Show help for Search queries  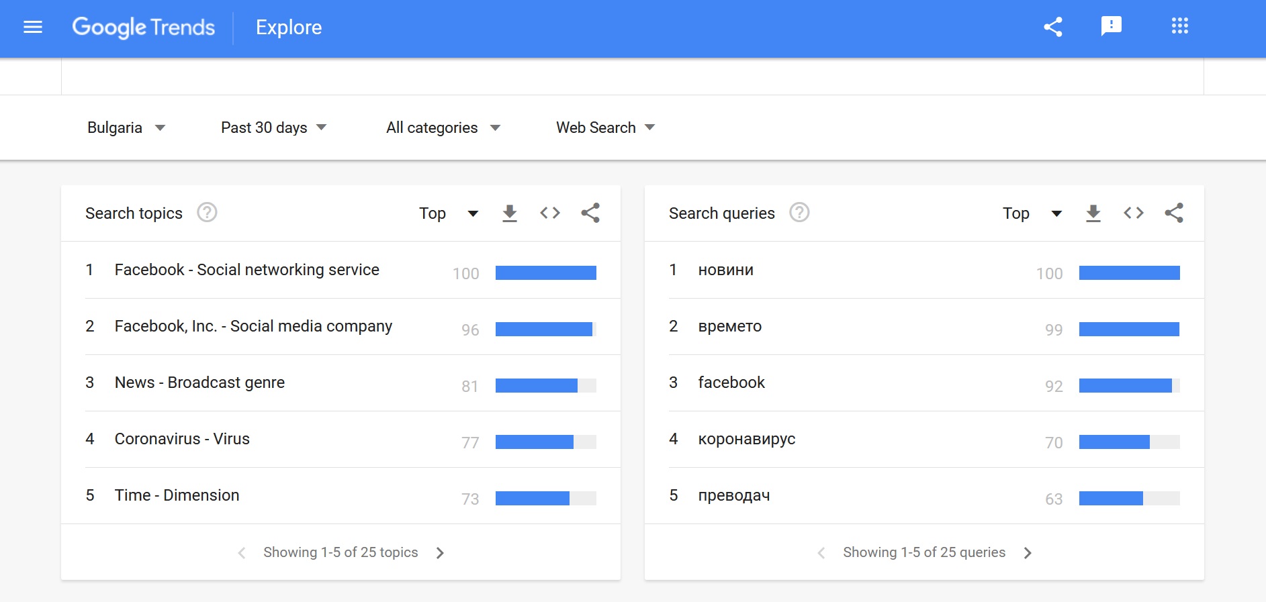799,213
